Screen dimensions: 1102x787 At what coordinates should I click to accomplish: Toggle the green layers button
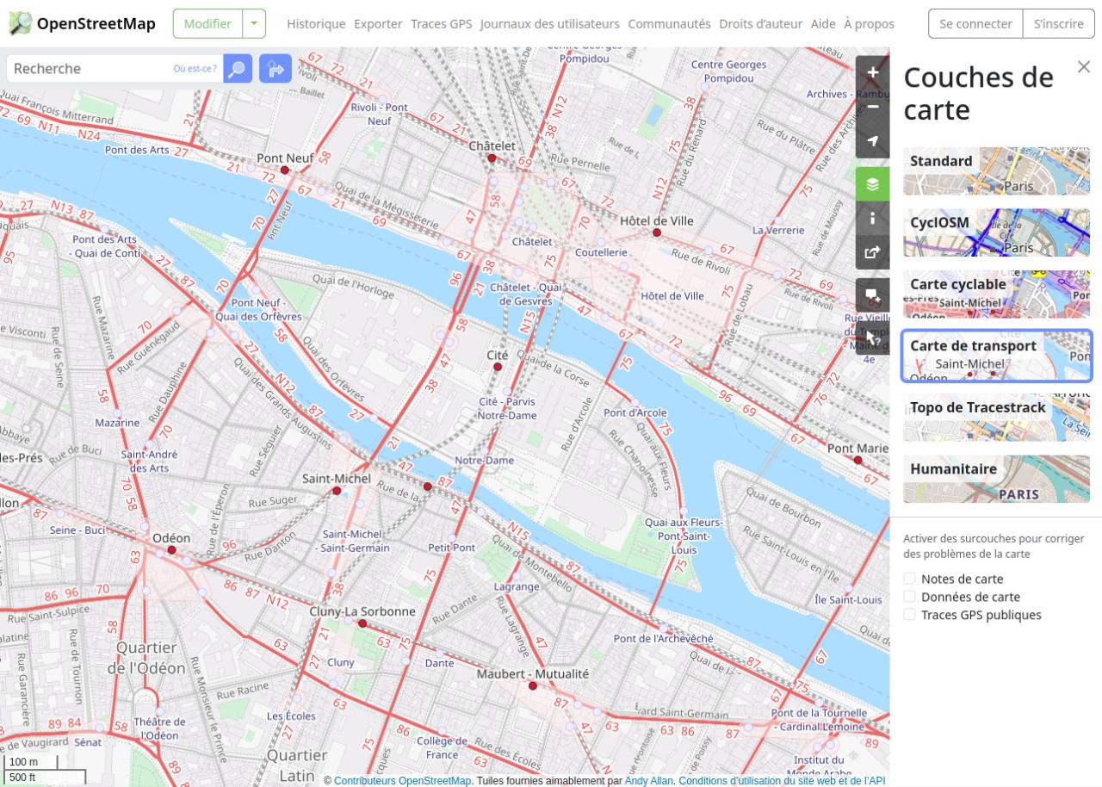873,183
